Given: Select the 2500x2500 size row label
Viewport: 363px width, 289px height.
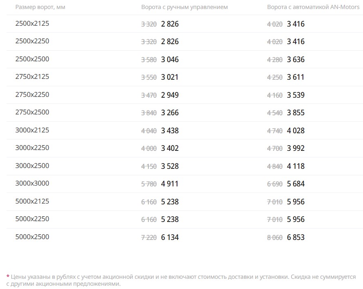Looking at the screenshot, I should [x=32, y=59].
